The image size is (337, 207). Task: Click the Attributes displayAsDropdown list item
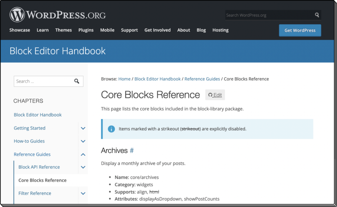[167, 199]
